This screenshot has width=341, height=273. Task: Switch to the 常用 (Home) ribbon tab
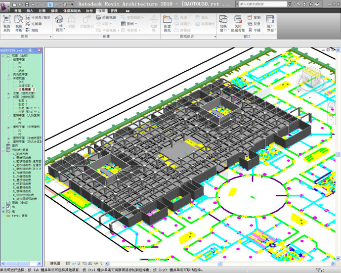pyautogui.click(x=18, y=11)
